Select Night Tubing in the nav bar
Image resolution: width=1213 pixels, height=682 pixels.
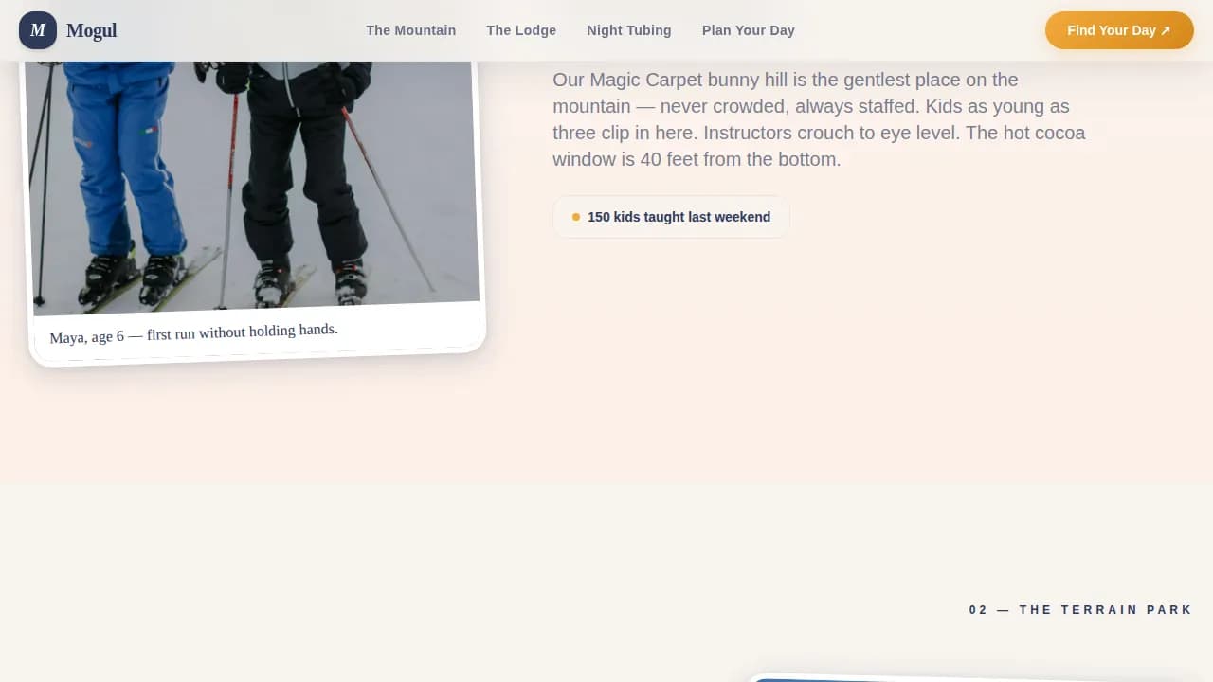tap(628, 29)
